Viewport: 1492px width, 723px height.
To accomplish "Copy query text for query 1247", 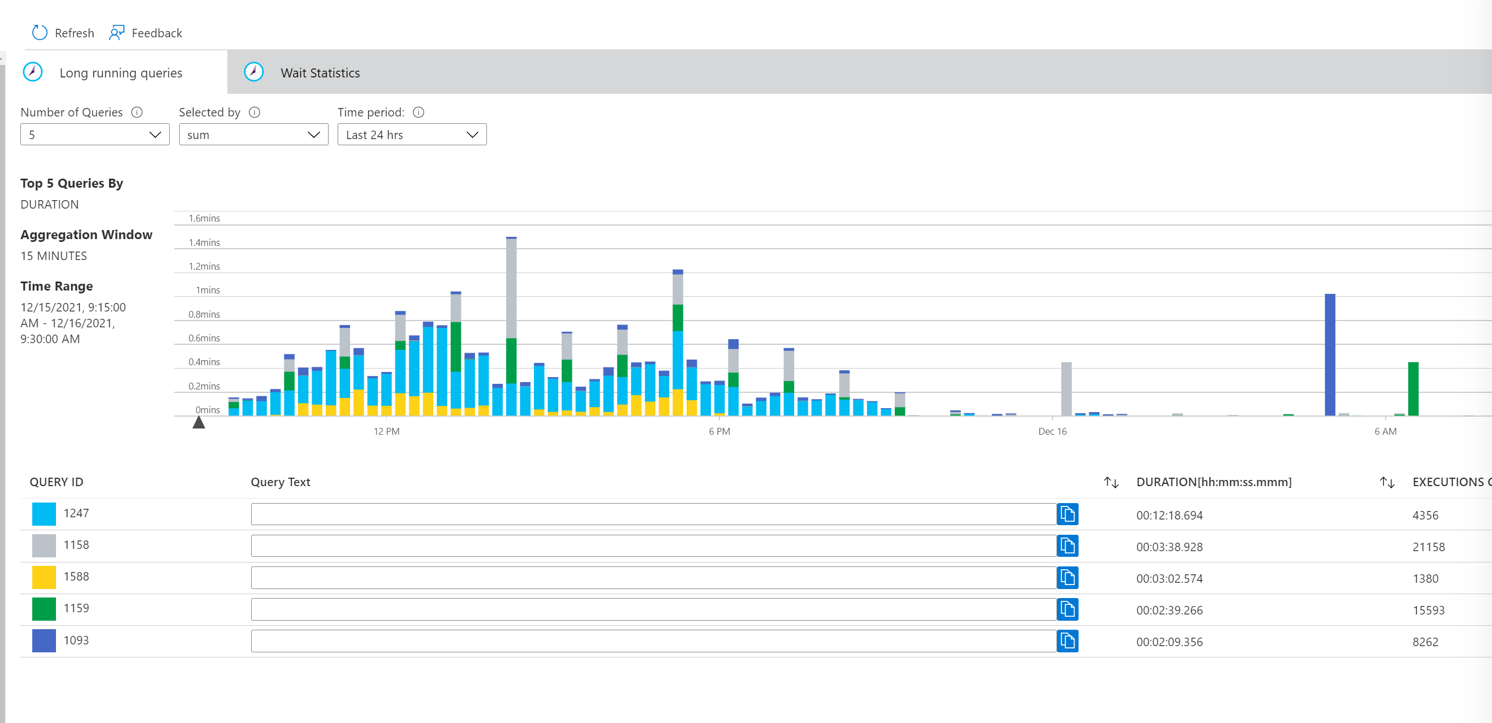I will coord(1068,514).
